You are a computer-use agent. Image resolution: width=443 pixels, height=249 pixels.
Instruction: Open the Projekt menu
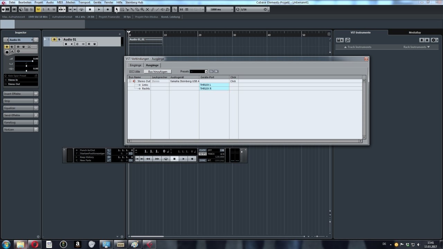[39, 2]
